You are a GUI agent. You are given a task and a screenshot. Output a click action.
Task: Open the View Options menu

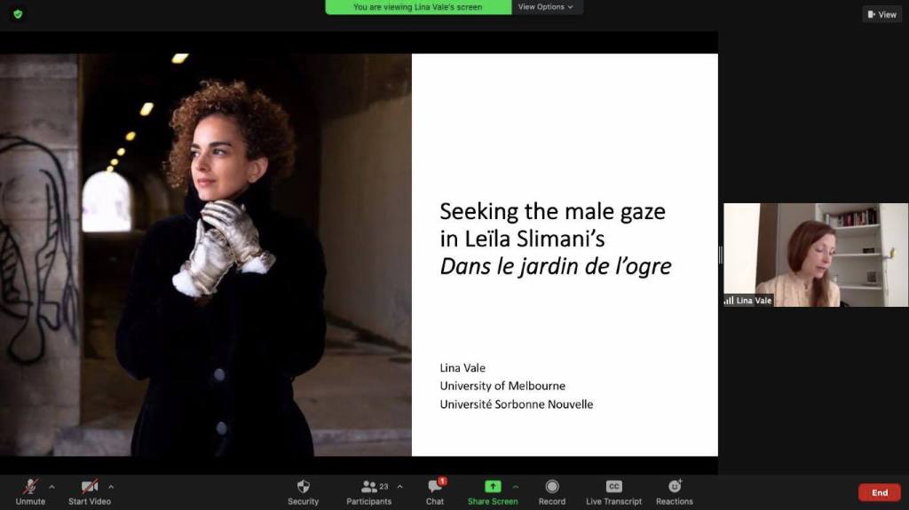(x=546, y=7)
